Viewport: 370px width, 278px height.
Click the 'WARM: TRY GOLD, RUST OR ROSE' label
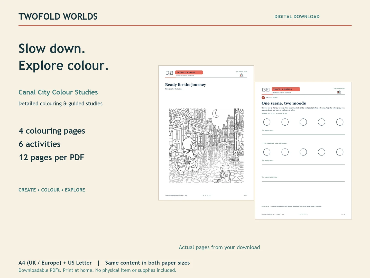pyautogui.click(x=274, y=114)
